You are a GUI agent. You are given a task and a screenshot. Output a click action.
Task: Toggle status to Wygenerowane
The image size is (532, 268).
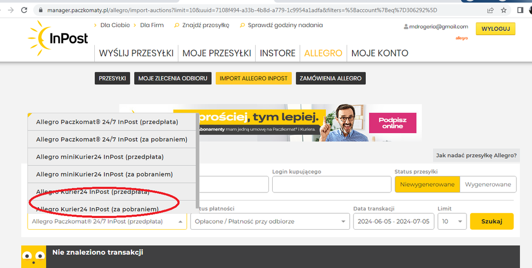pyautogui.click(x=488, y=184)
